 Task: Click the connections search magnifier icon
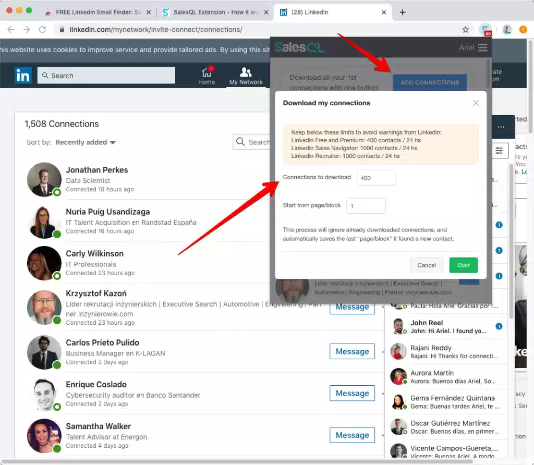[x=240, y=142]
